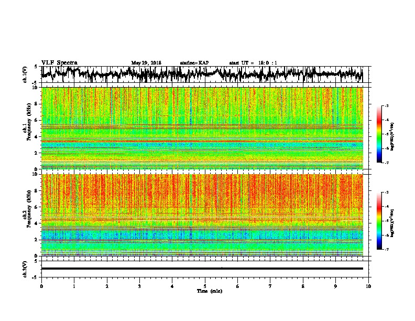Click the "station=KAP" header label
Screen dimensions: 415x321
coord(194,63)
